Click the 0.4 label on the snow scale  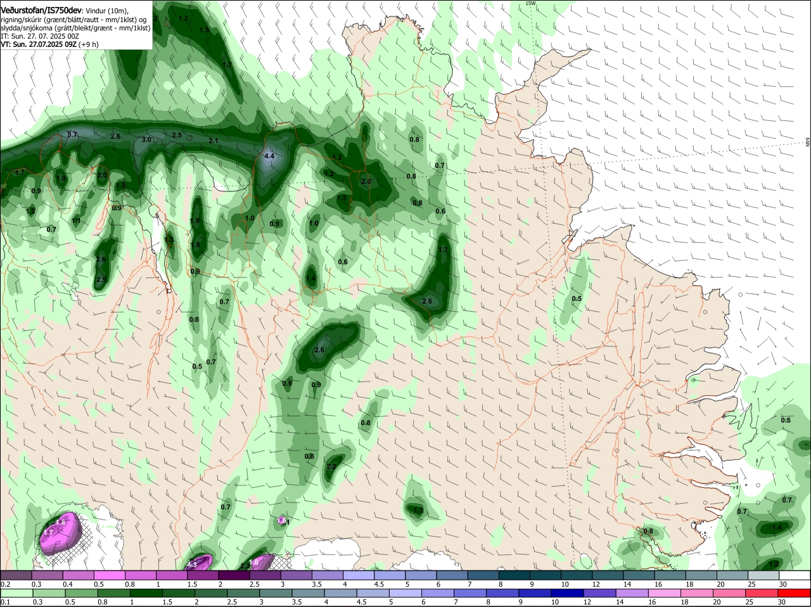[68, 584]
